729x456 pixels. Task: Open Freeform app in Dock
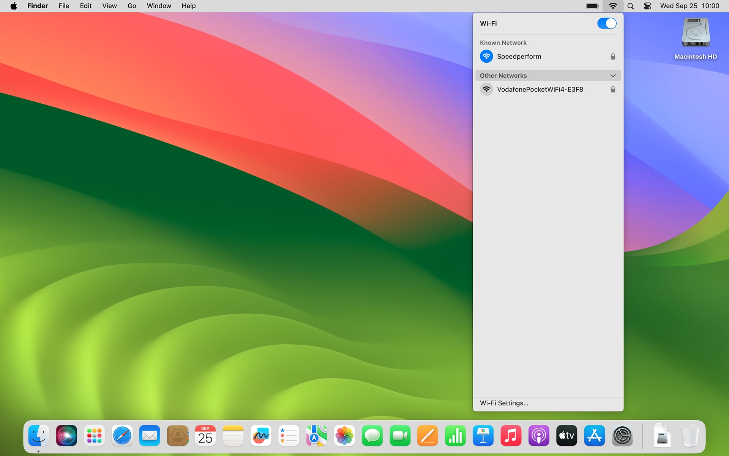(x=261, y=435)
